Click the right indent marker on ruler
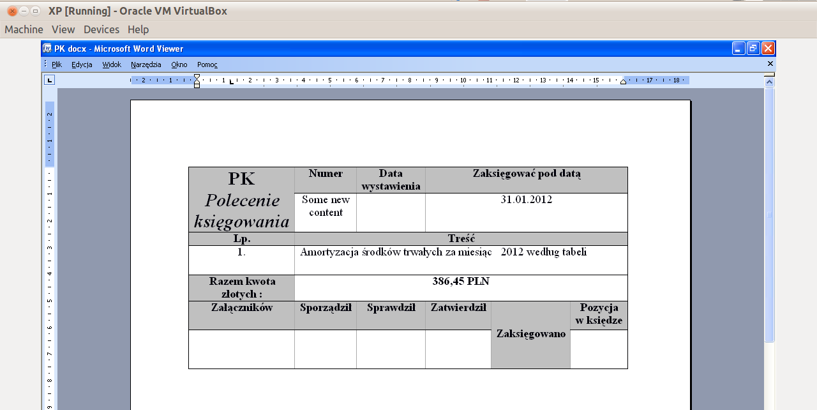The height and width of the screenshot is (410, 817). tap(623, 82)
